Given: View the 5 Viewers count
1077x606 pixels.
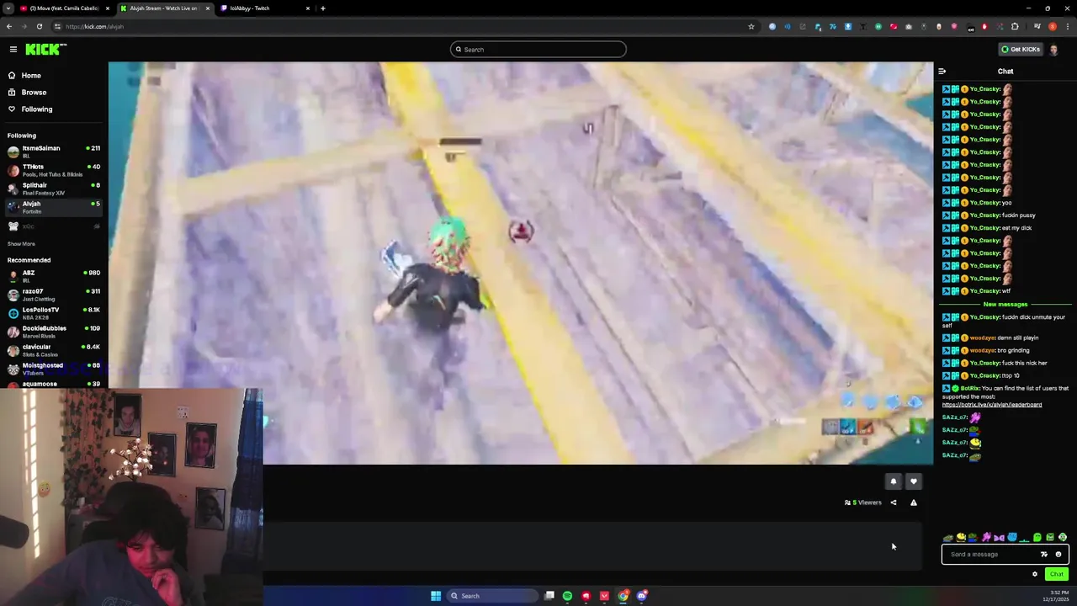Looking at the screenshot, I should (863, 502).
